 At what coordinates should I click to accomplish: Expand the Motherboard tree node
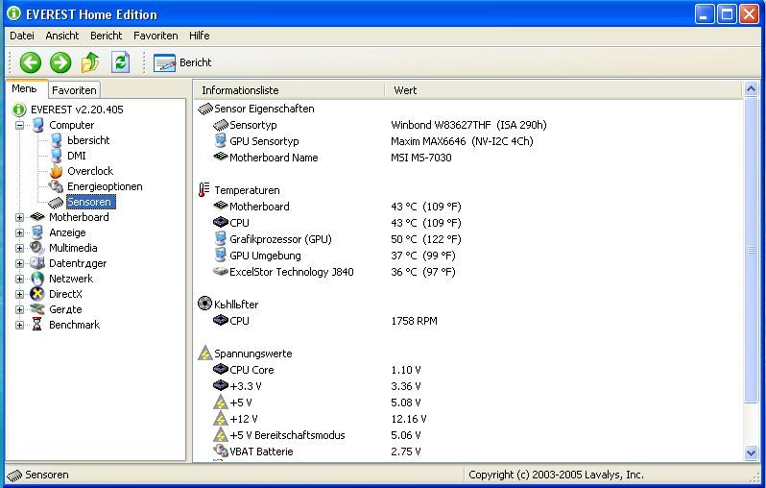coord(19,218)
